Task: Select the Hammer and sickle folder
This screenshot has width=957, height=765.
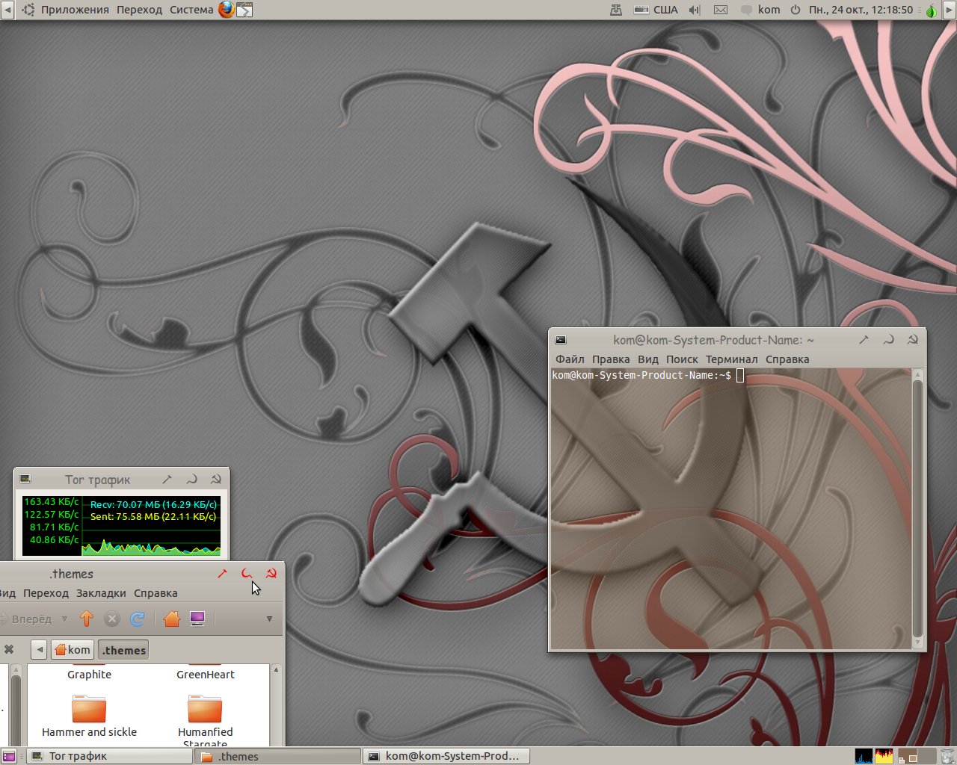Action: pyautogui.click(x=89, y=716)
